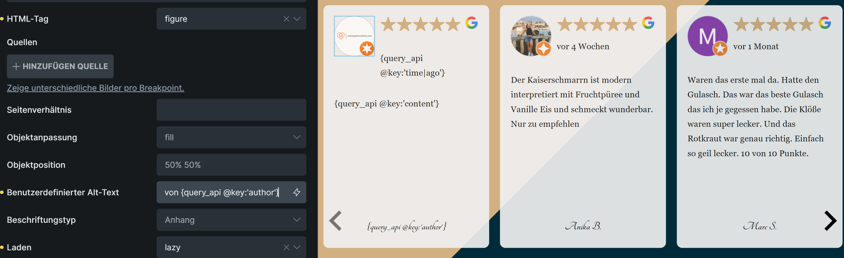The height and width of the screenshot is (258, 844).
Task: Click the Benutzerdefinierter Alt-Text field
Action: [223, 192]
